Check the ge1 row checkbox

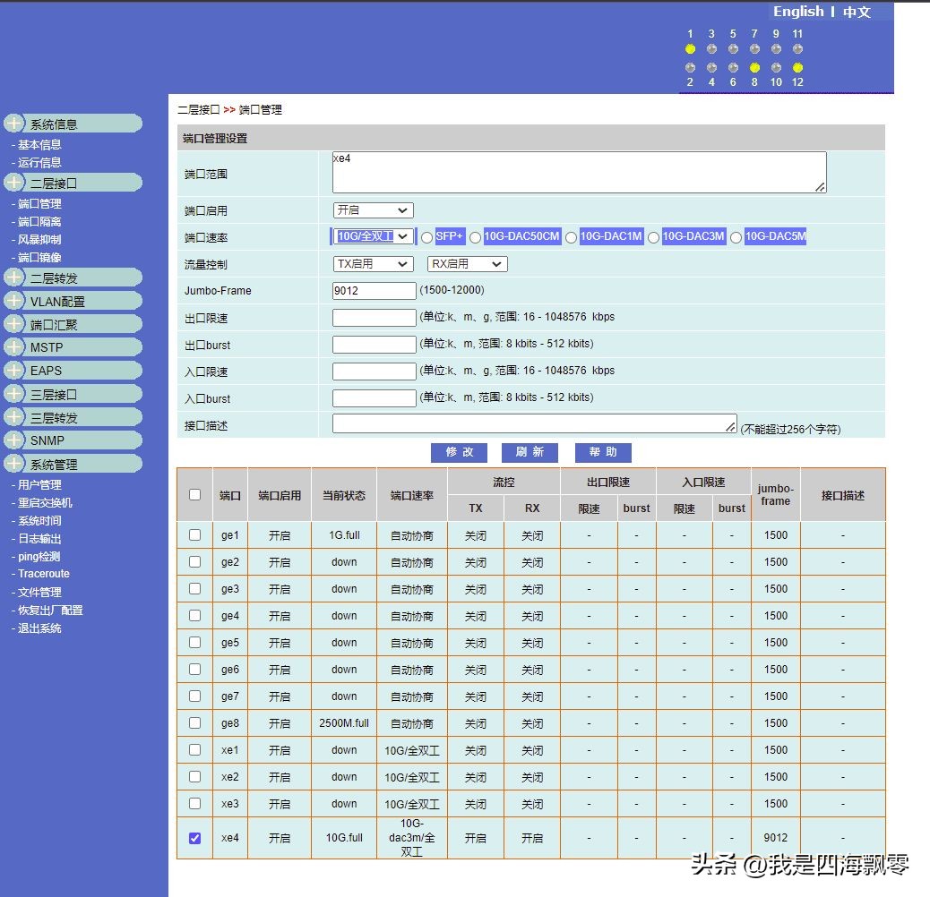194,534
